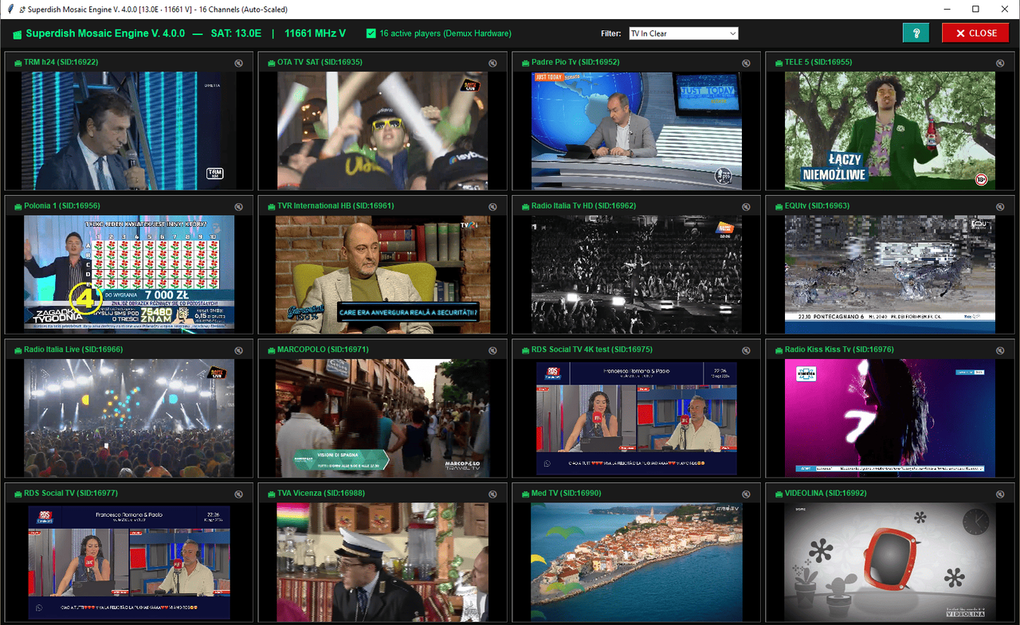The height and width of the screenshot is (625, 1020).
Task: Toggle mute on TVR International HB
Action: click(x=492, y=207)
